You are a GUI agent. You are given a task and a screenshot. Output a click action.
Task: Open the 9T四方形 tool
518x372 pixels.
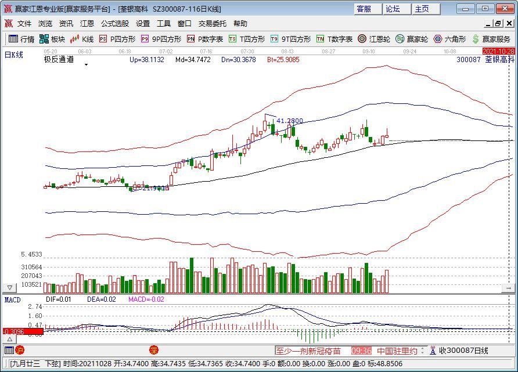click(x=291, y=39)
